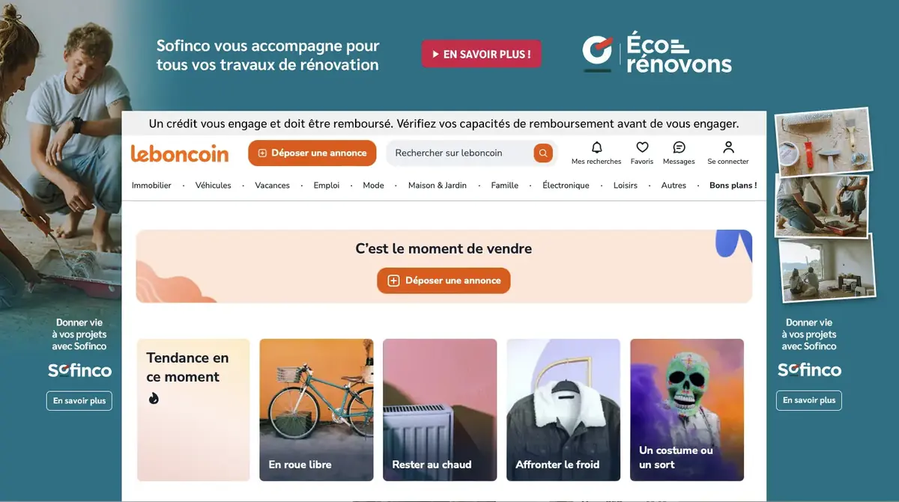This screenshot has width=899, height=502.
Task: Click the Éco rénovons logo
Action: coord(658,53)
